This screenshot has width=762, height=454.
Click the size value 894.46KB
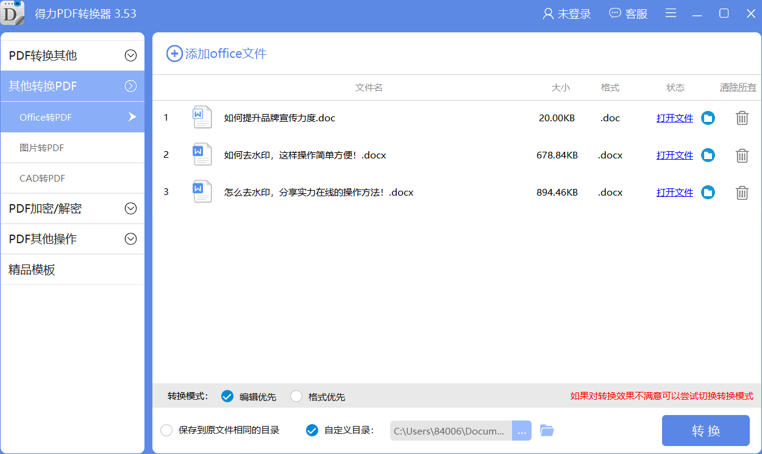pos(557,193)
